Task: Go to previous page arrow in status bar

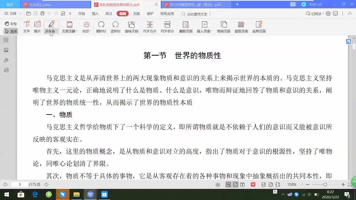Action: (x=5, y=184)
